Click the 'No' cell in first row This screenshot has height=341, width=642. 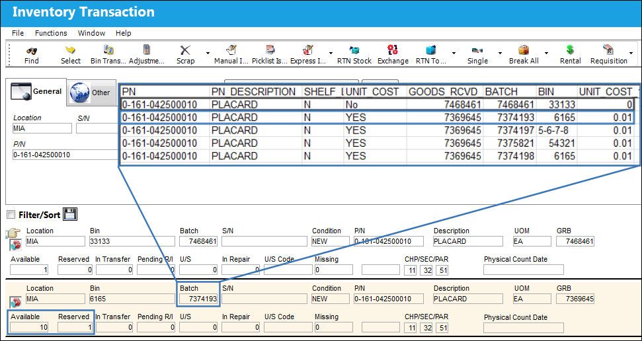click(375, 105)
